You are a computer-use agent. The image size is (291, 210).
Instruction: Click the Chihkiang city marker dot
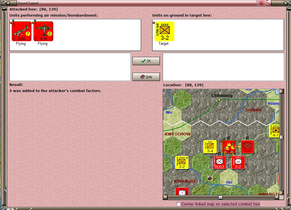[219, 99]
